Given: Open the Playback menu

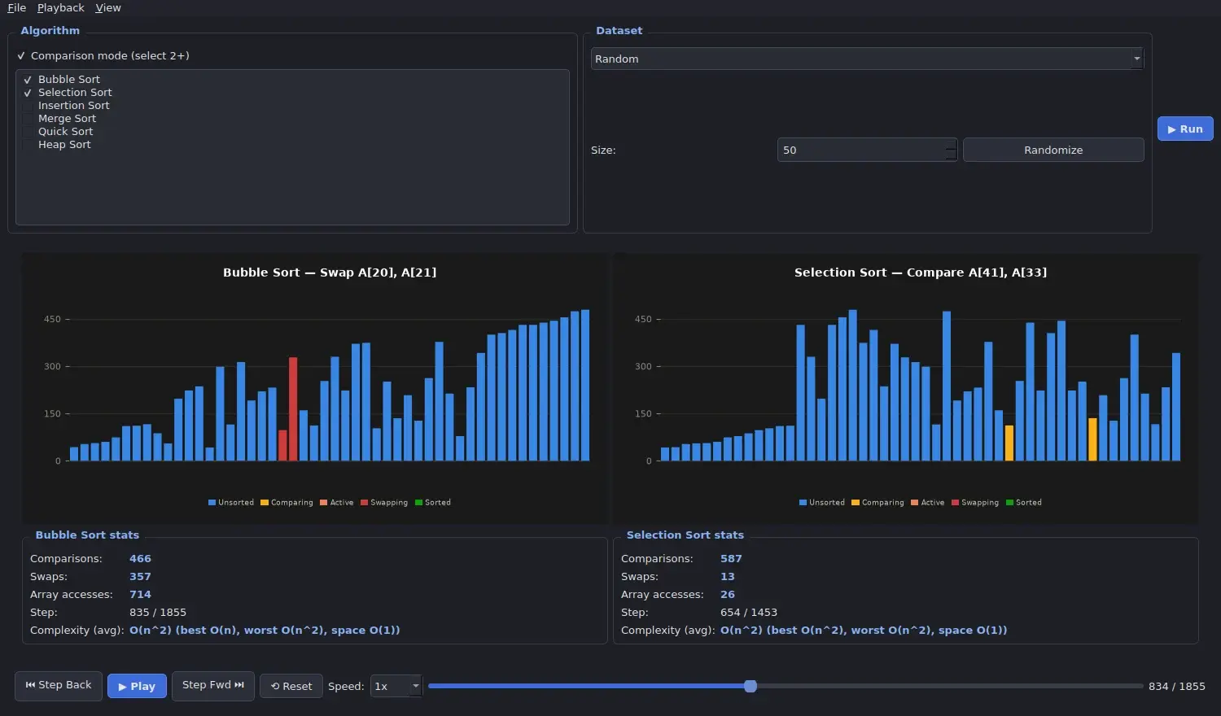Looking at the screenshot, I should 61,8.
